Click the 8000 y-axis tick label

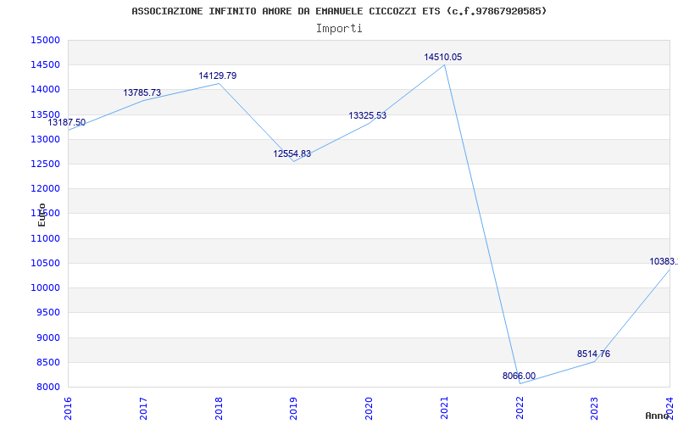(x=47, y=388)
